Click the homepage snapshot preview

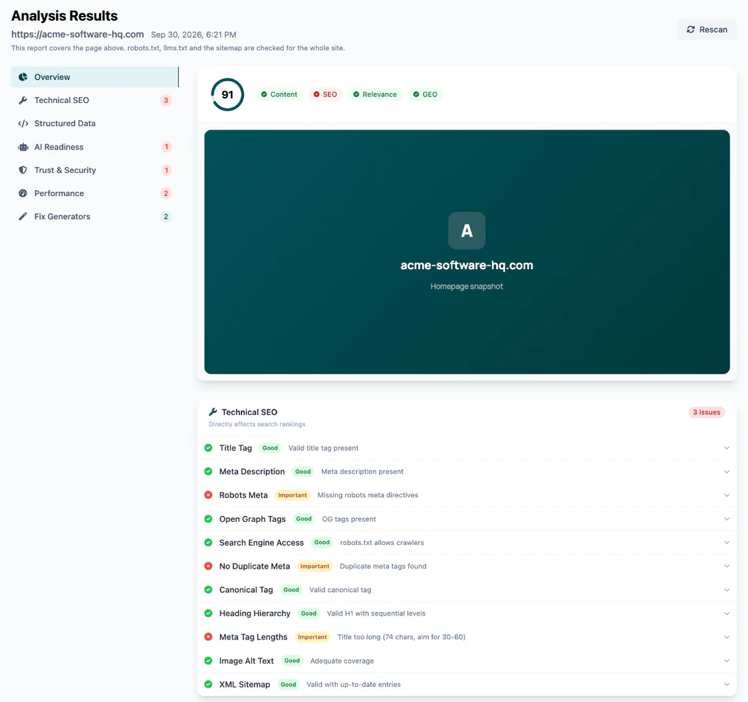coord(467,252)
